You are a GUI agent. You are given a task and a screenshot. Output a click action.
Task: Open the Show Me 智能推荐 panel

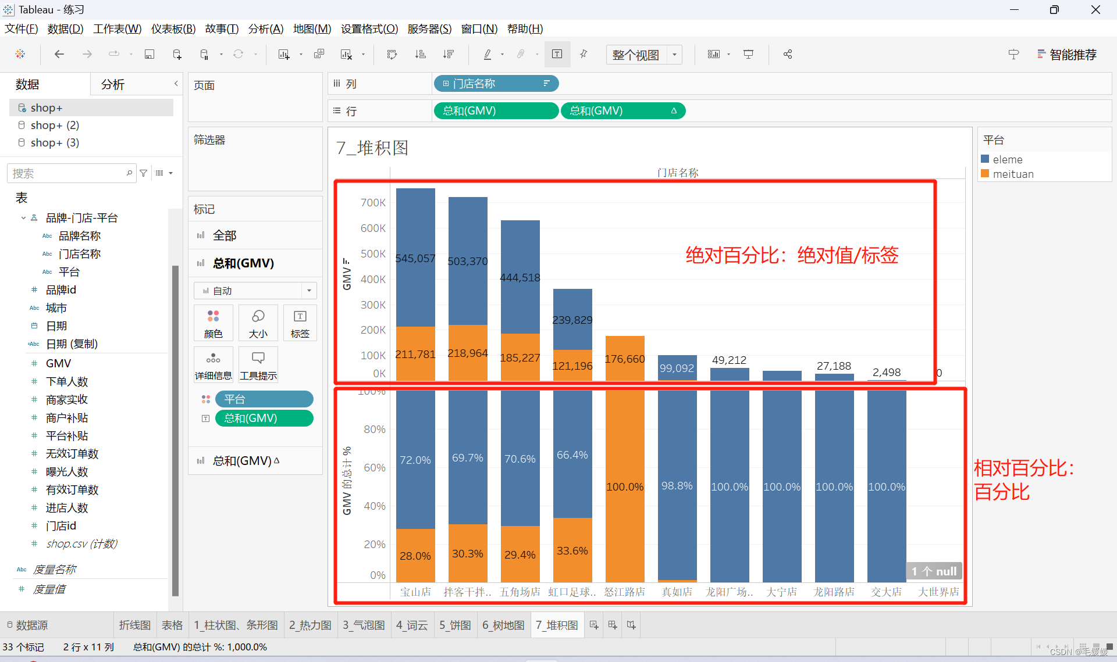point(1067,55)
